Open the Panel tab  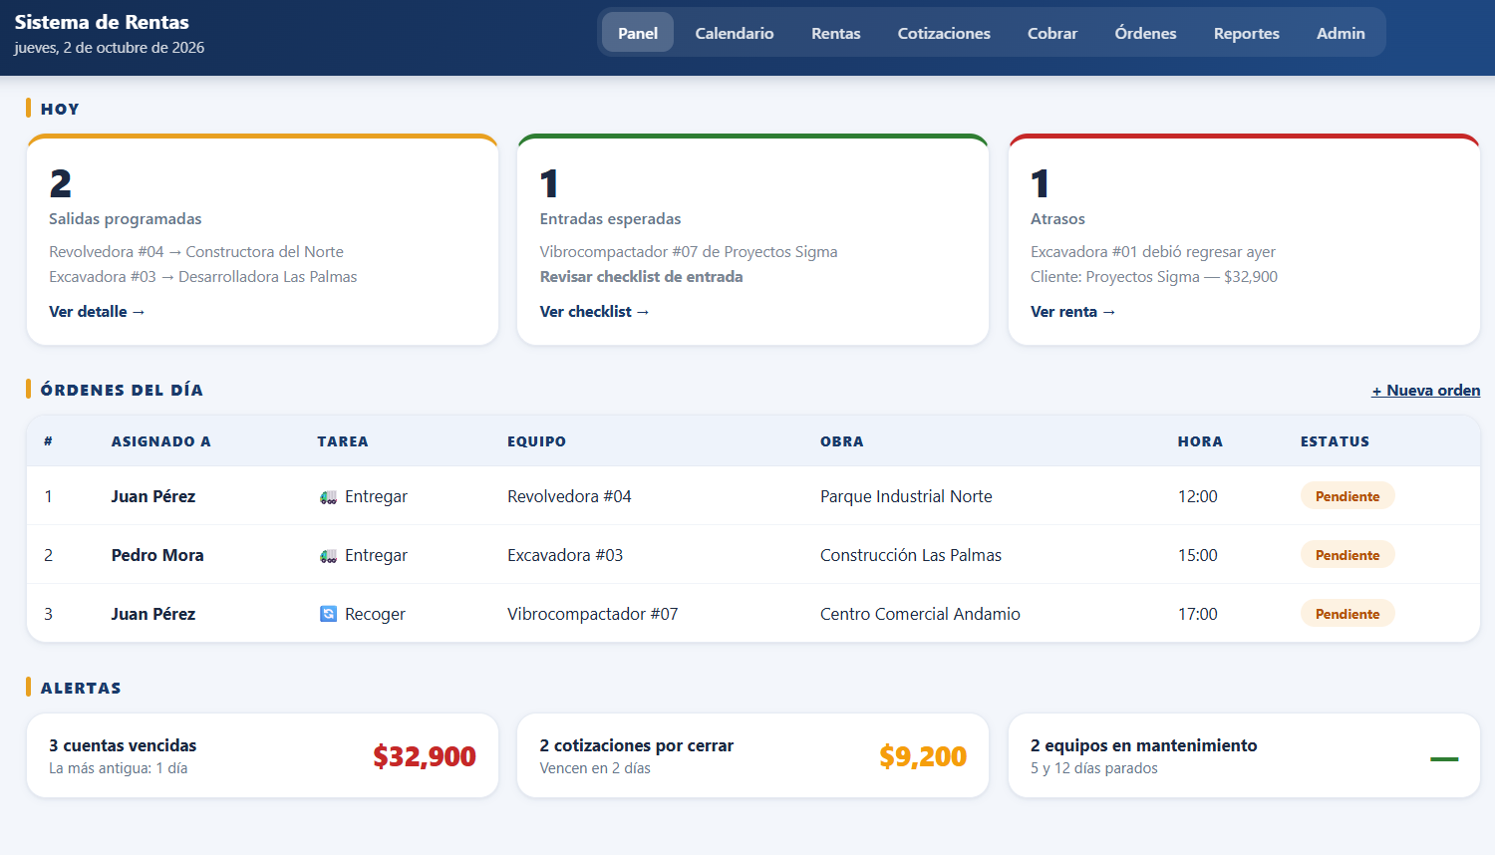click(638, 33)
